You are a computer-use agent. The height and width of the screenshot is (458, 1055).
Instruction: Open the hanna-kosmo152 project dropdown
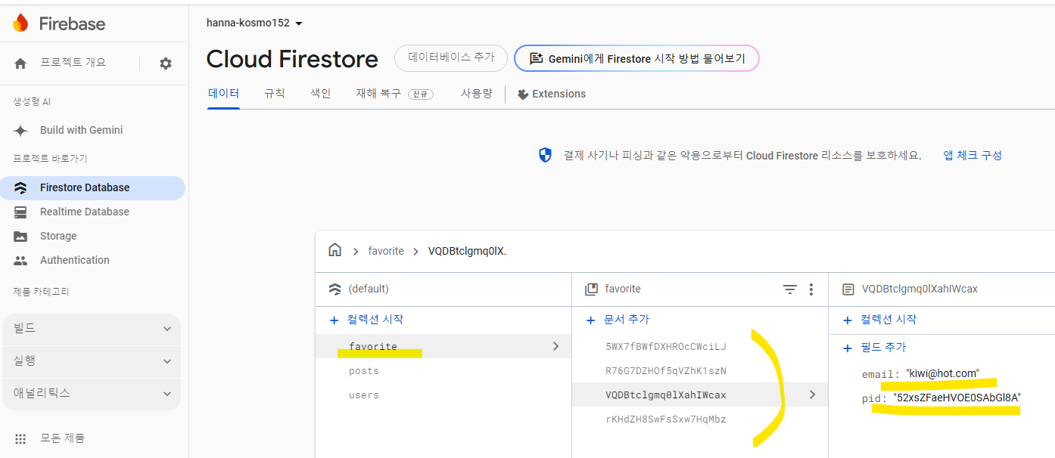coord(254,23)
